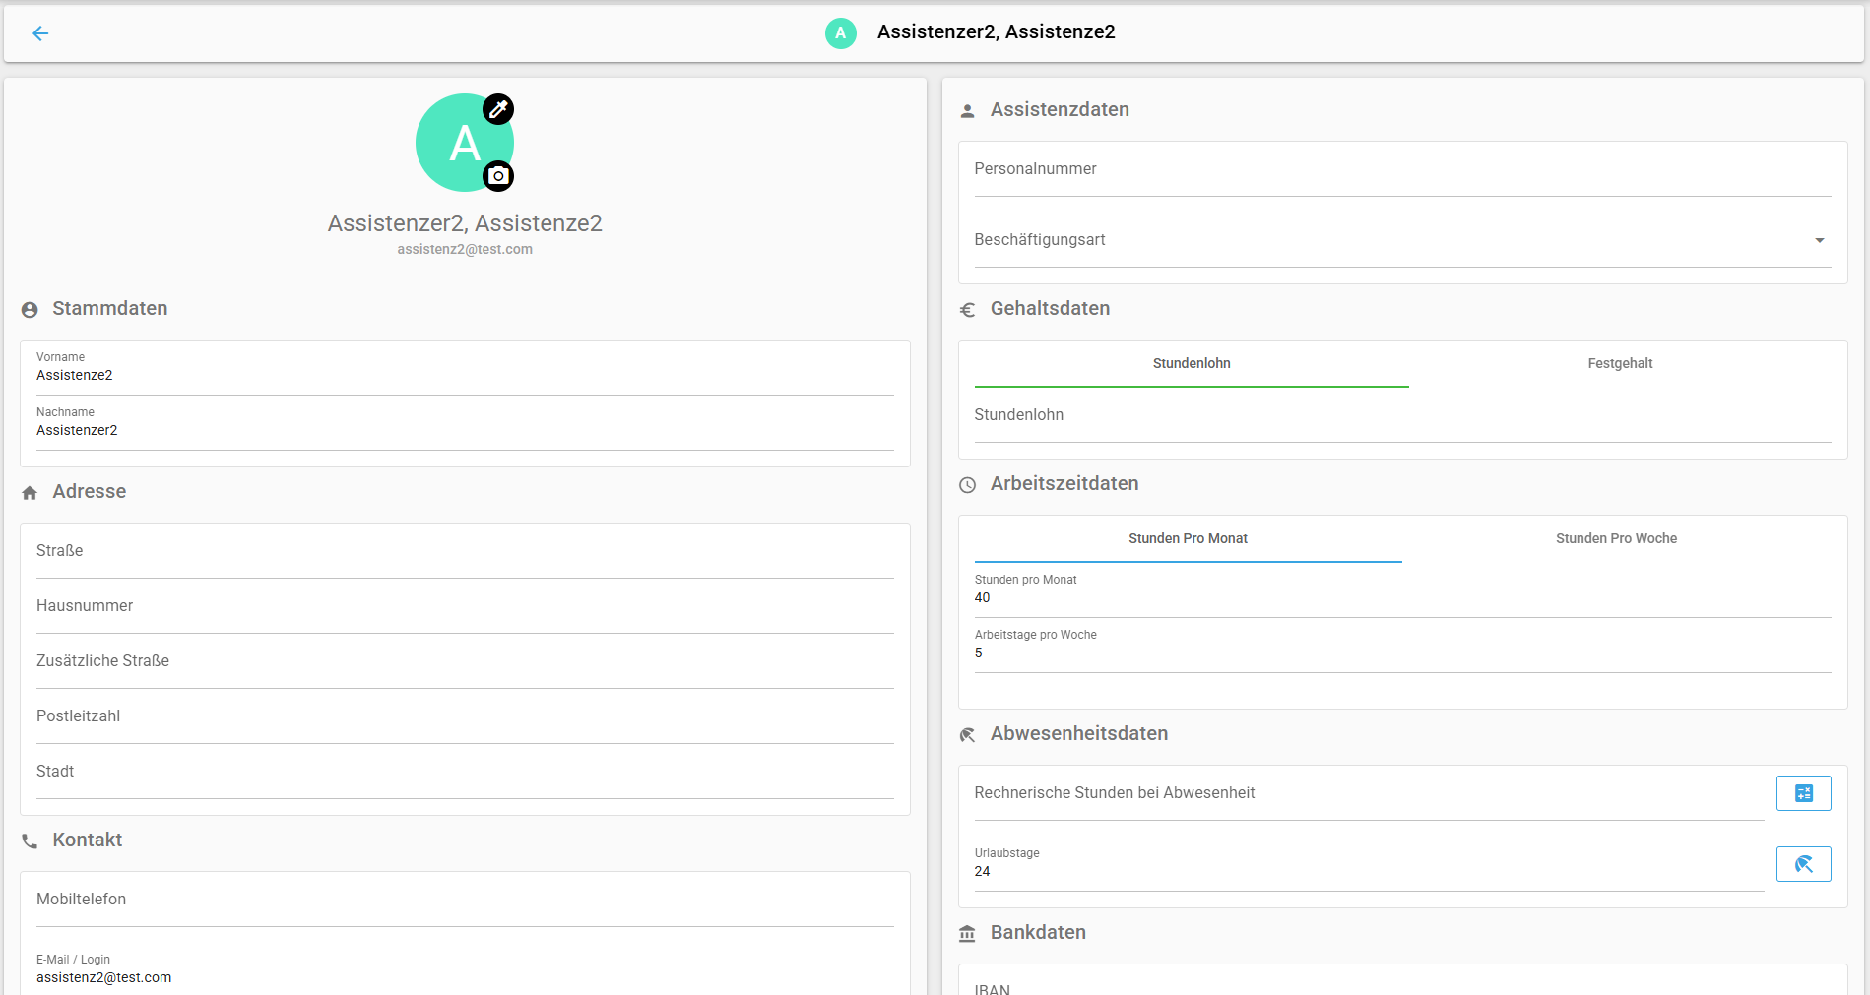Switch to the Festgehalt tab
Viewport: 1870px width, 995px height.
[1619, 364]
